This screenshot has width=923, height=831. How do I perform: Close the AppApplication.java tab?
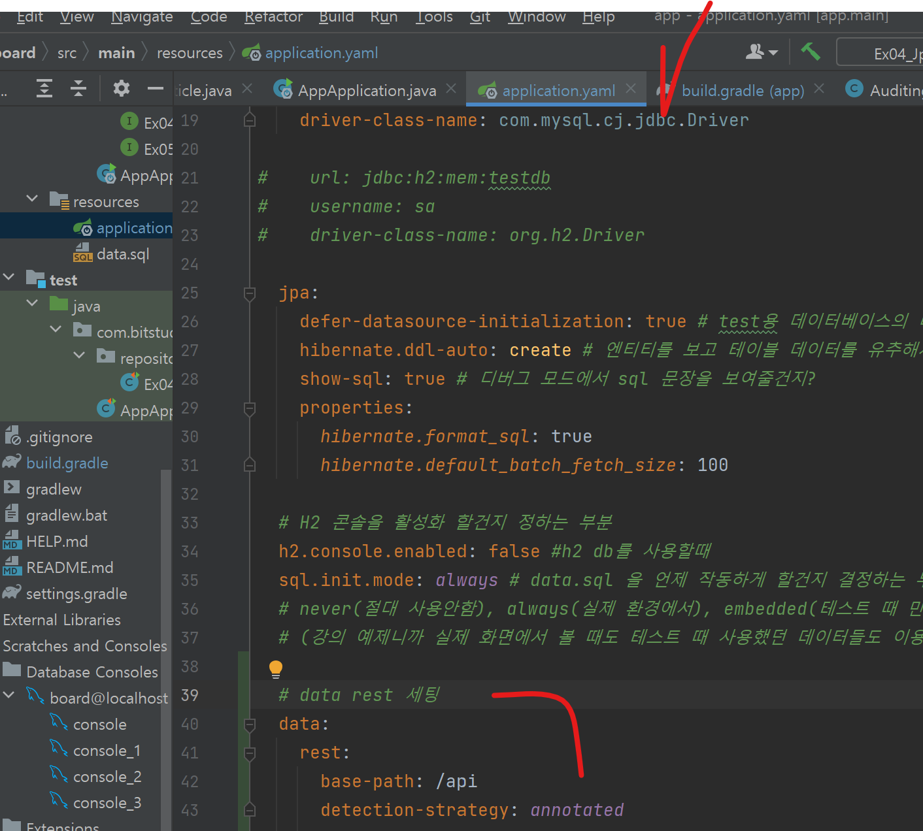point(451,89)
